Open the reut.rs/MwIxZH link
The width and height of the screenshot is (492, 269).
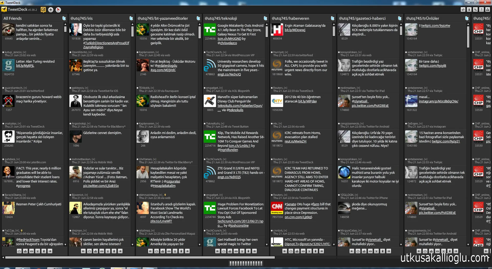(295, 141)
